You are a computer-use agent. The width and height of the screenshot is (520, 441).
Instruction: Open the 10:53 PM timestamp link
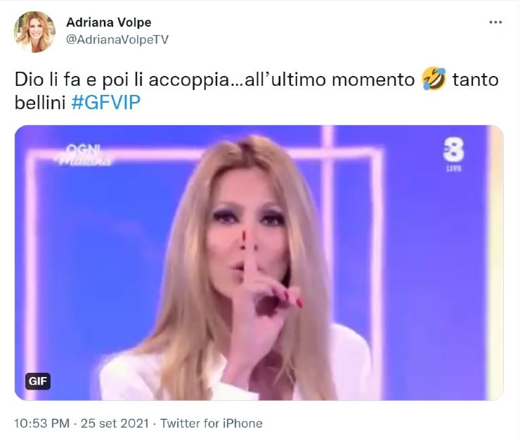[41, 423]
